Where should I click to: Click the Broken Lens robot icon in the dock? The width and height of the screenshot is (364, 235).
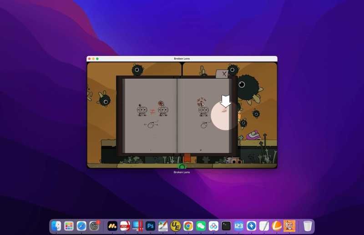[289, 226]
